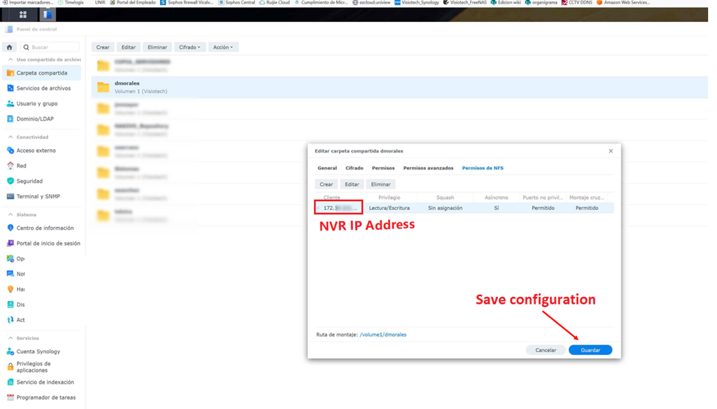The image size is (717, 409).
Task: Open Servicios de archivos section
Action: 43,88
